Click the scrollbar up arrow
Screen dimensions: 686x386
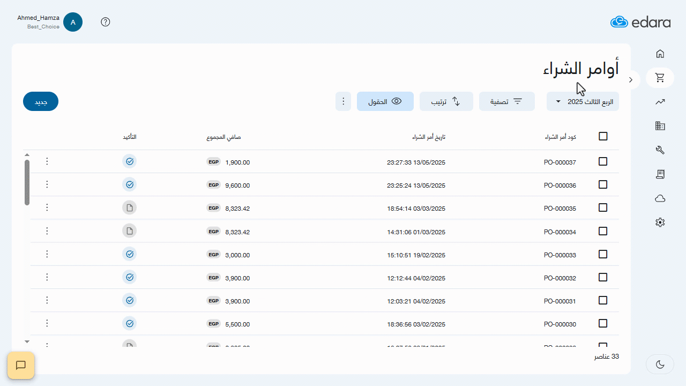(27, 155)
